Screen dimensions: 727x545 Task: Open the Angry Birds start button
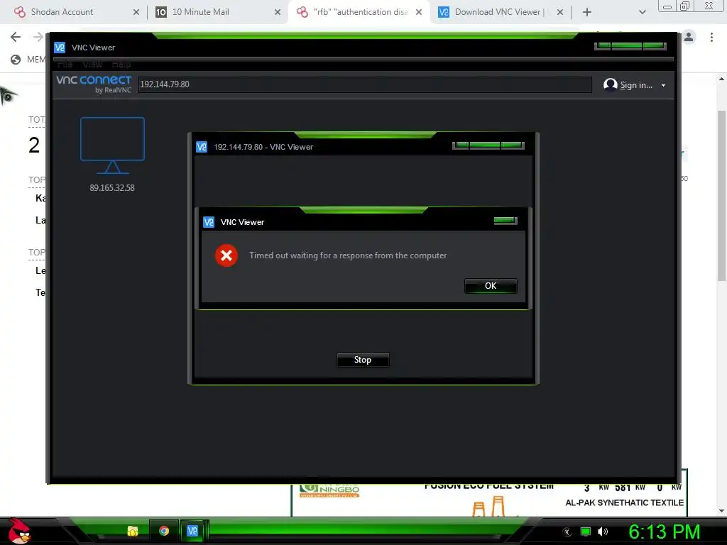tap(18, 531)
